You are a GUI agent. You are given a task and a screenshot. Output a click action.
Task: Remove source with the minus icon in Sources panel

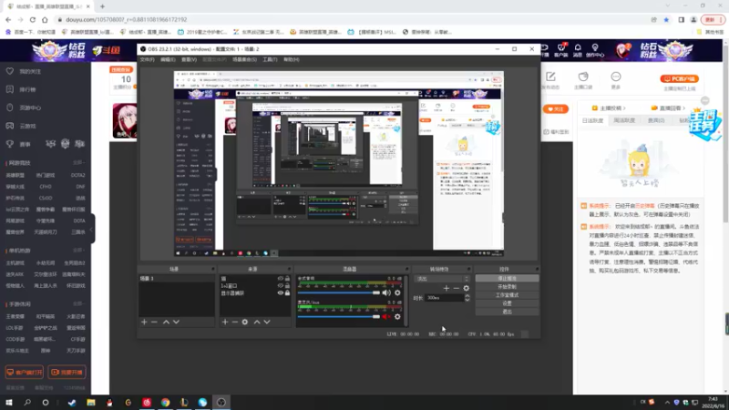point(235,322)
